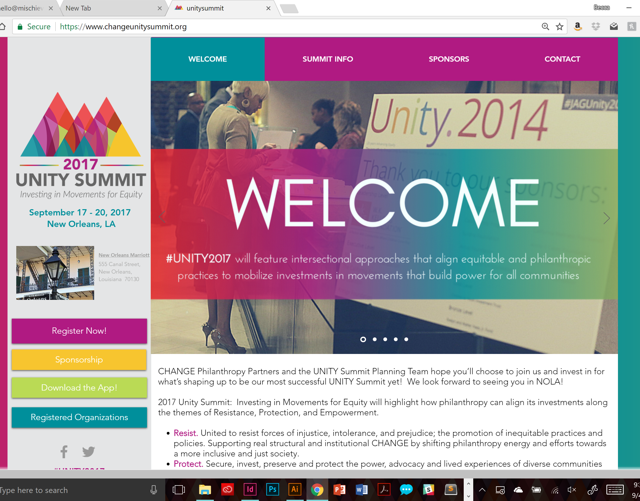
Task: Close the unitysummit browser tab
Action: pos(268,8)
